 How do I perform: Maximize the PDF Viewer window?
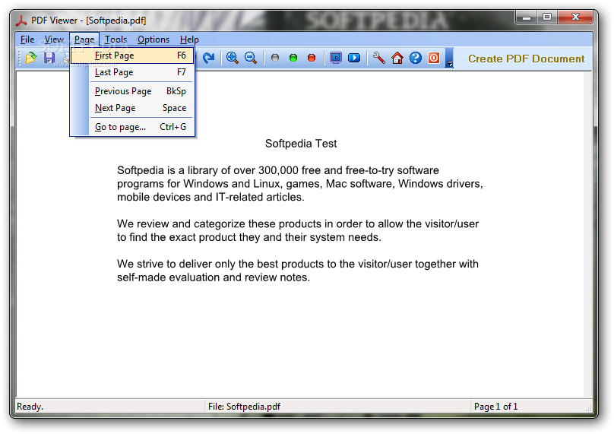point(547,17)
